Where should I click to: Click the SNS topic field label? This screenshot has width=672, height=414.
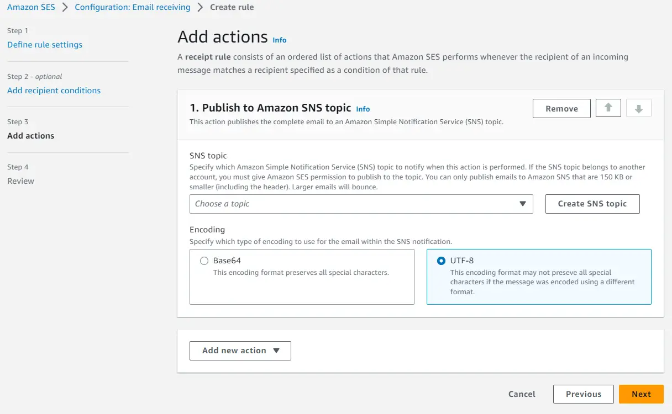[208, 156]
